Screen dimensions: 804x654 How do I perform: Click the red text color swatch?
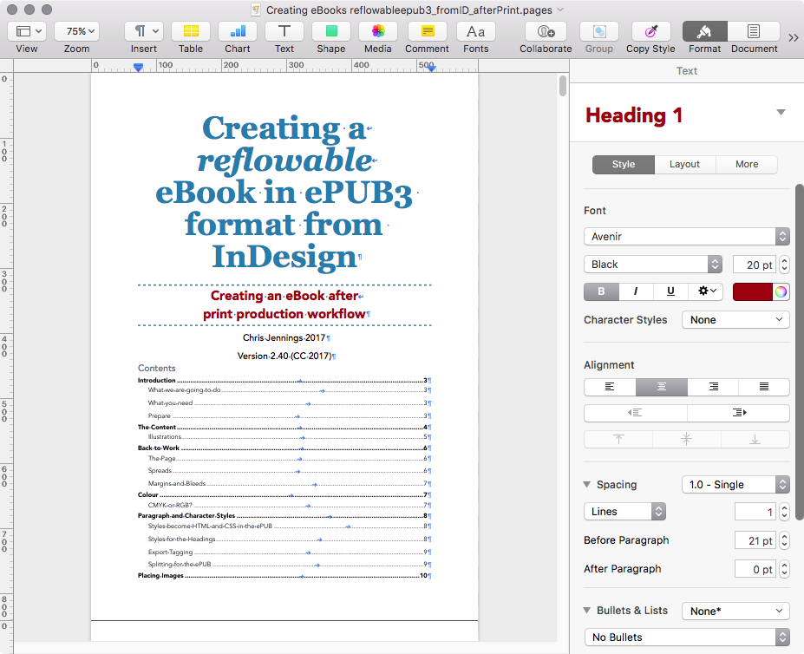753,291
